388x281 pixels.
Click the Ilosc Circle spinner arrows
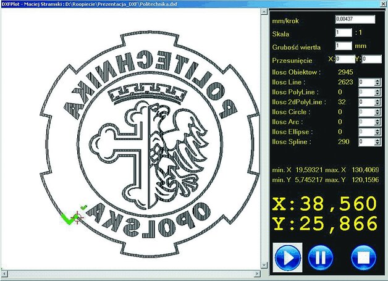tap(377, 112)
